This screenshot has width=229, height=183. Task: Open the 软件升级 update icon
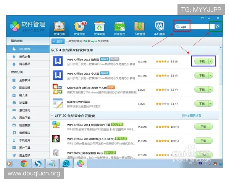coord(79,27)
